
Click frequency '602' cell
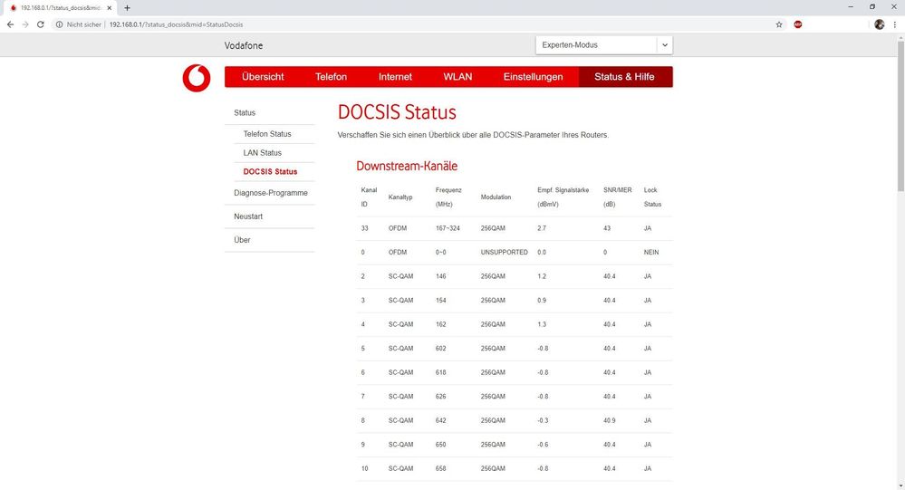441,349
